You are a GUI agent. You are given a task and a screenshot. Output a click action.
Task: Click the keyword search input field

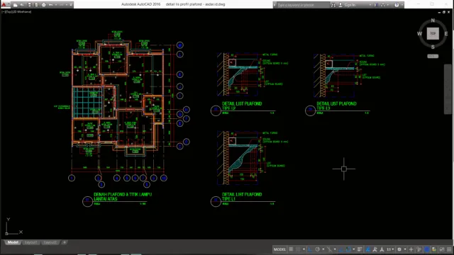pos(303,5)
